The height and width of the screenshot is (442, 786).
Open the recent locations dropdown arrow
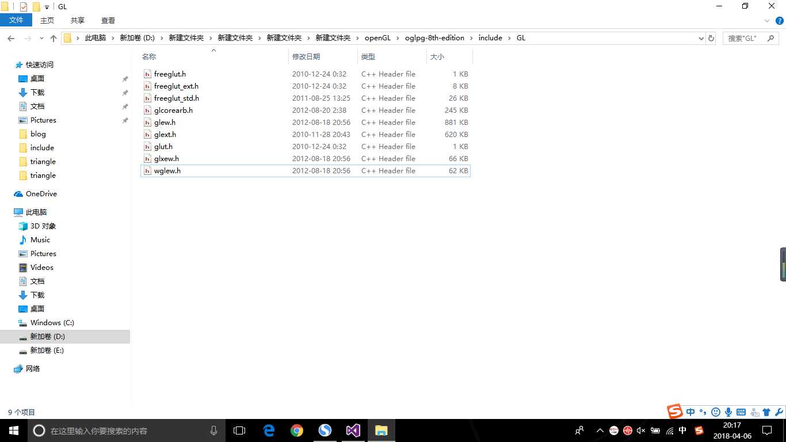41,38
